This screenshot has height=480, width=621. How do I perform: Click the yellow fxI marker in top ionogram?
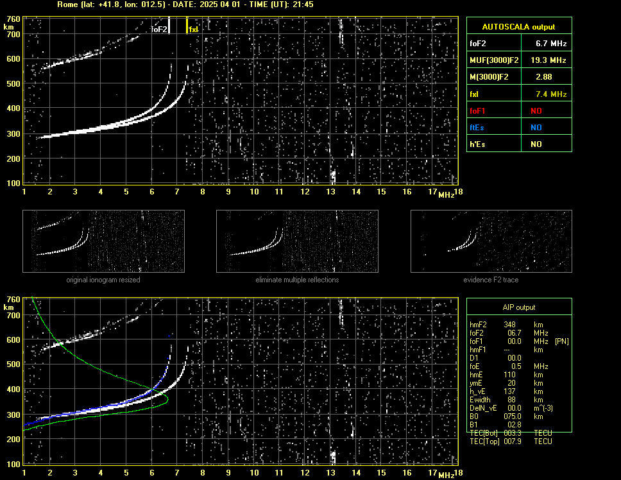pyautogui.click(x=187, y=25)
